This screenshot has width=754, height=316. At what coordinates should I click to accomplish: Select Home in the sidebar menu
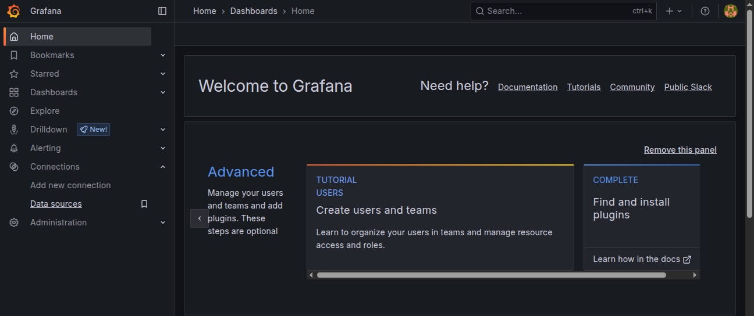(x=78, y=37)
